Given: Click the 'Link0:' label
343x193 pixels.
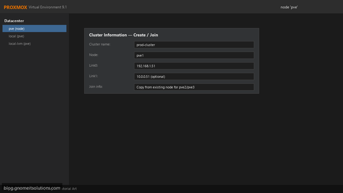Looking at the screenshot, I should tap(94, 65).
